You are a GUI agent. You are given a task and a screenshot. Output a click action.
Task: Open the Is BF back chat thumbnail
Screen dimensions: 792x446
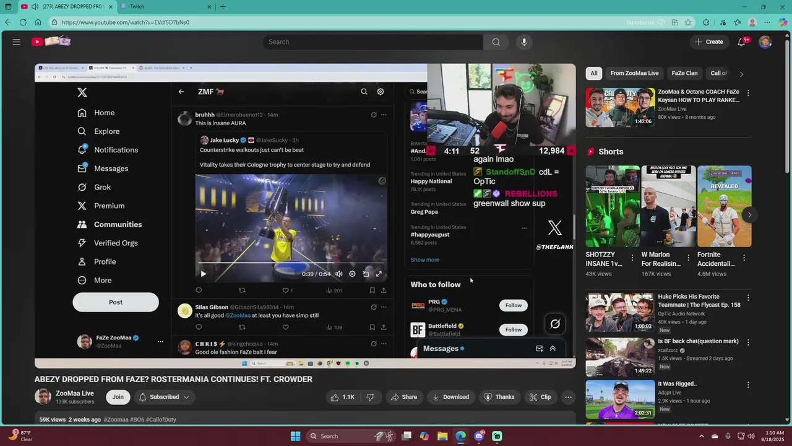coord(620,356)
